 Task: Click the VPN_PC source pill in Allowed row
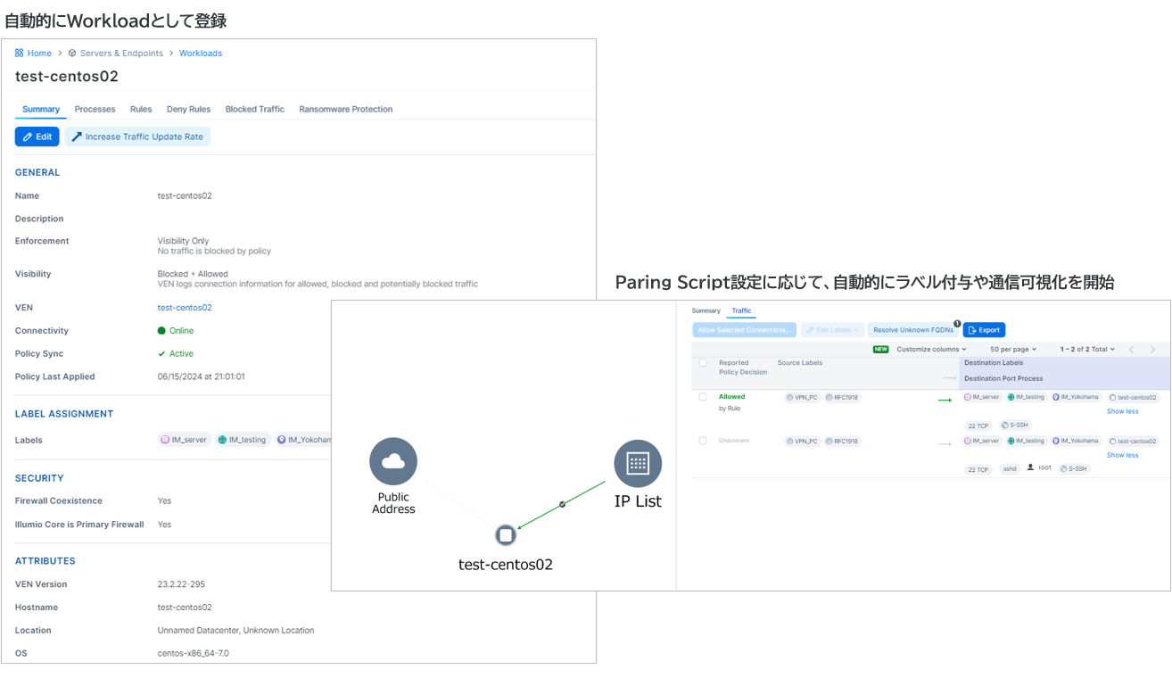[x=802, y=398]
